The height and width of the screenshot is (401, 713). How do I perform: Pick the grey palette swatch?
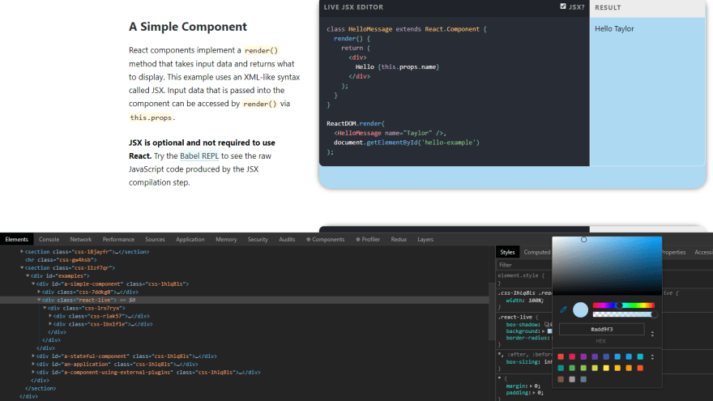pos(572,379)
